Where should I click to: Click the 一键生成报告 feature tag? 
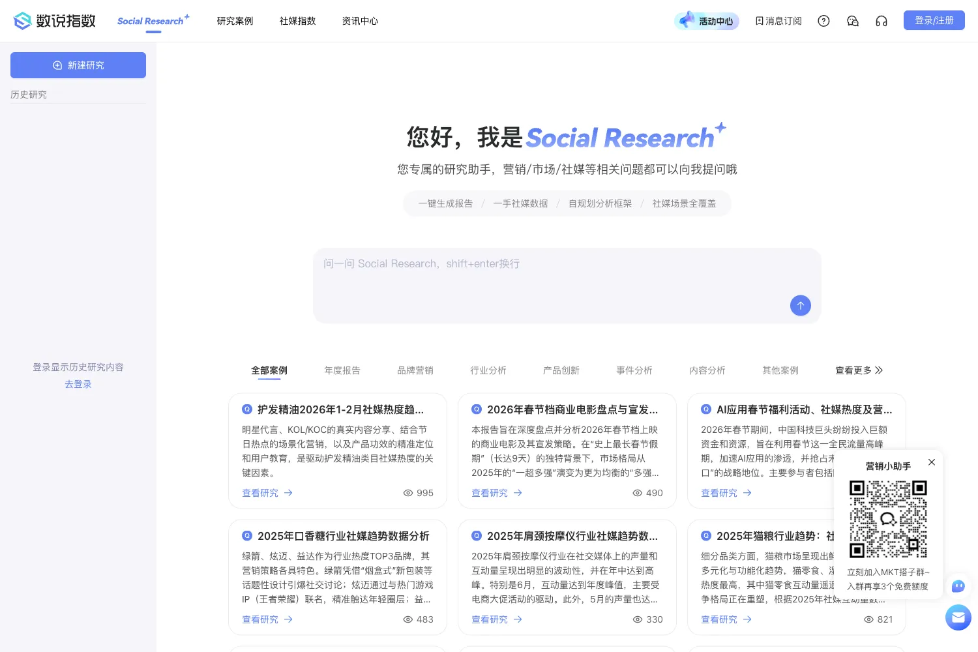pos(446,203)
